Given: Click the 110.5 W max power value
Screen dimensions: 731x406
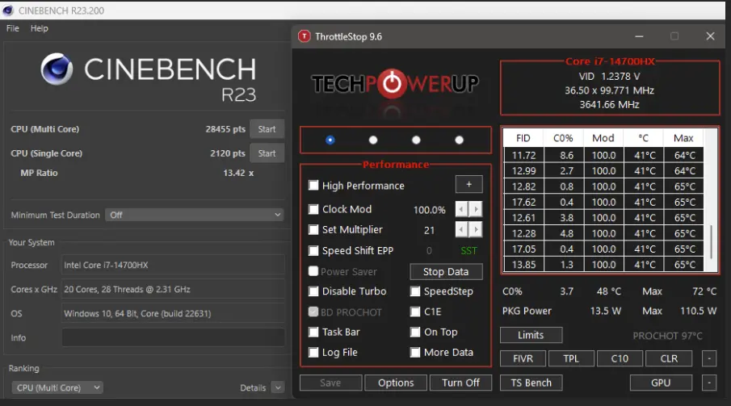Looking at the screenshot, I should (x=698, y=311).
